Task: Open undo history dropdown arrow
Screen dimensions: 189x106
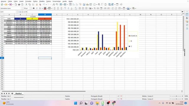Action: pyautogui.click(x=46, y=5)
